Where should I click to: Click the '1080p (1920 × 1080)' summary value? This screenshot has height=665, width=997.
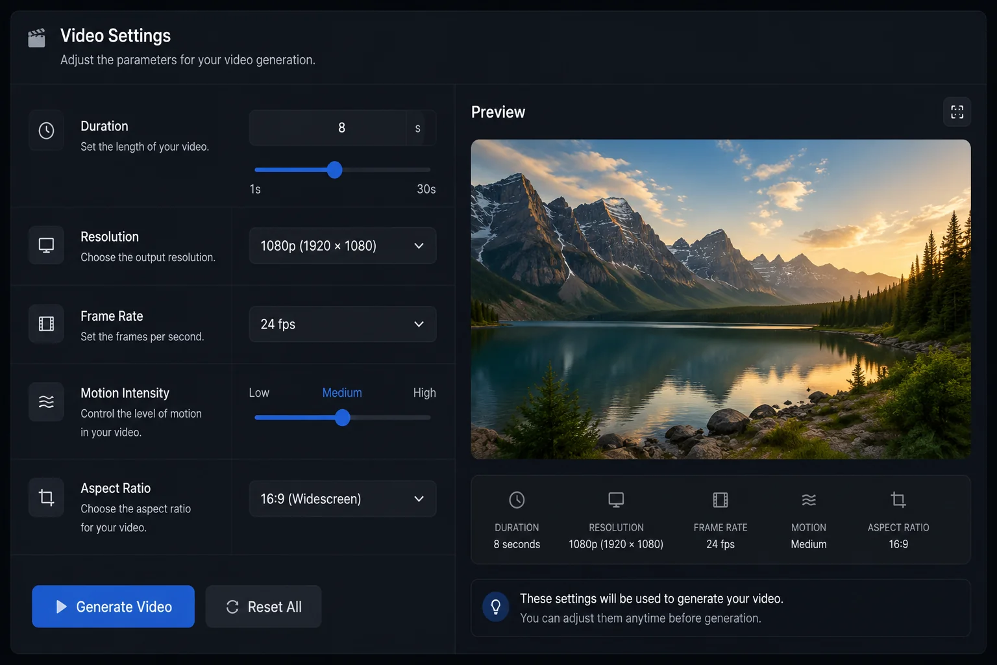(616, 544)
